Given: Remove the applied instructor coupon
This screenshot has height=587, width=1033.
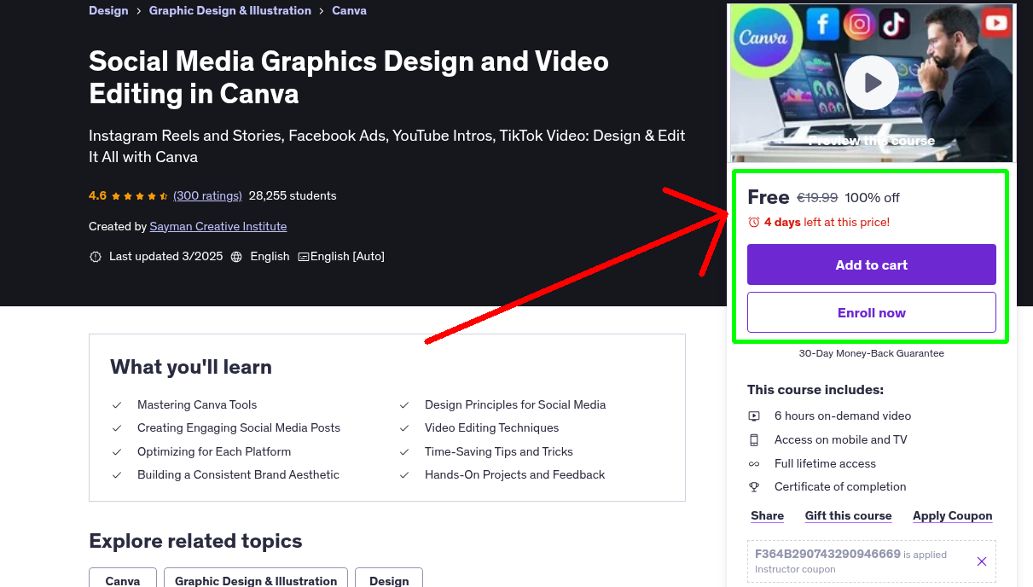Looking at the screenshot, I should click(x=982, y=561).
